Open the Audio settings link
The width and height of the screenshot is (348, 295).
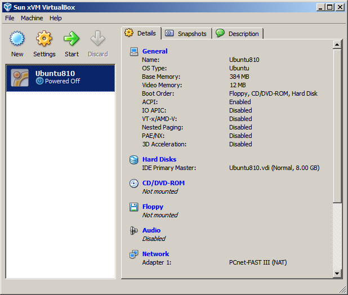coord(151,230)
